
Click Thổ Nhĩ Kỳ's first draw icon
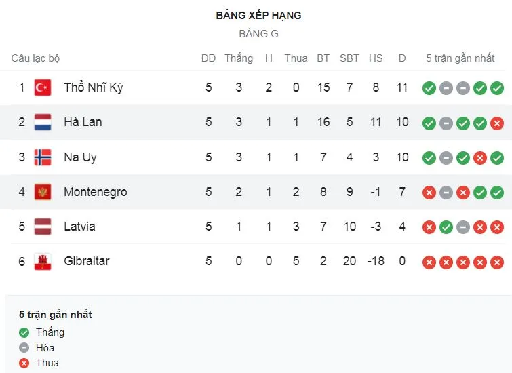[x=446, y=87]
